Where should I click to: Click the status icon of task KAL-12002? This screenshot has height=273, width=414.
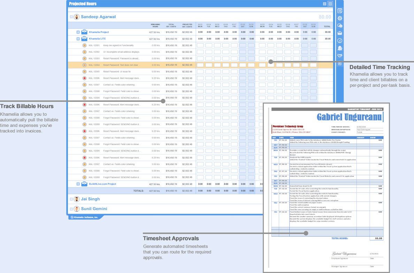[84, 52]
